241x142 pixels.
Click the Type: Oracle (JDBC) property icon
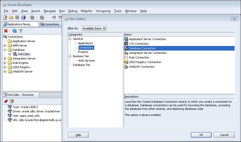click(10, 107)
